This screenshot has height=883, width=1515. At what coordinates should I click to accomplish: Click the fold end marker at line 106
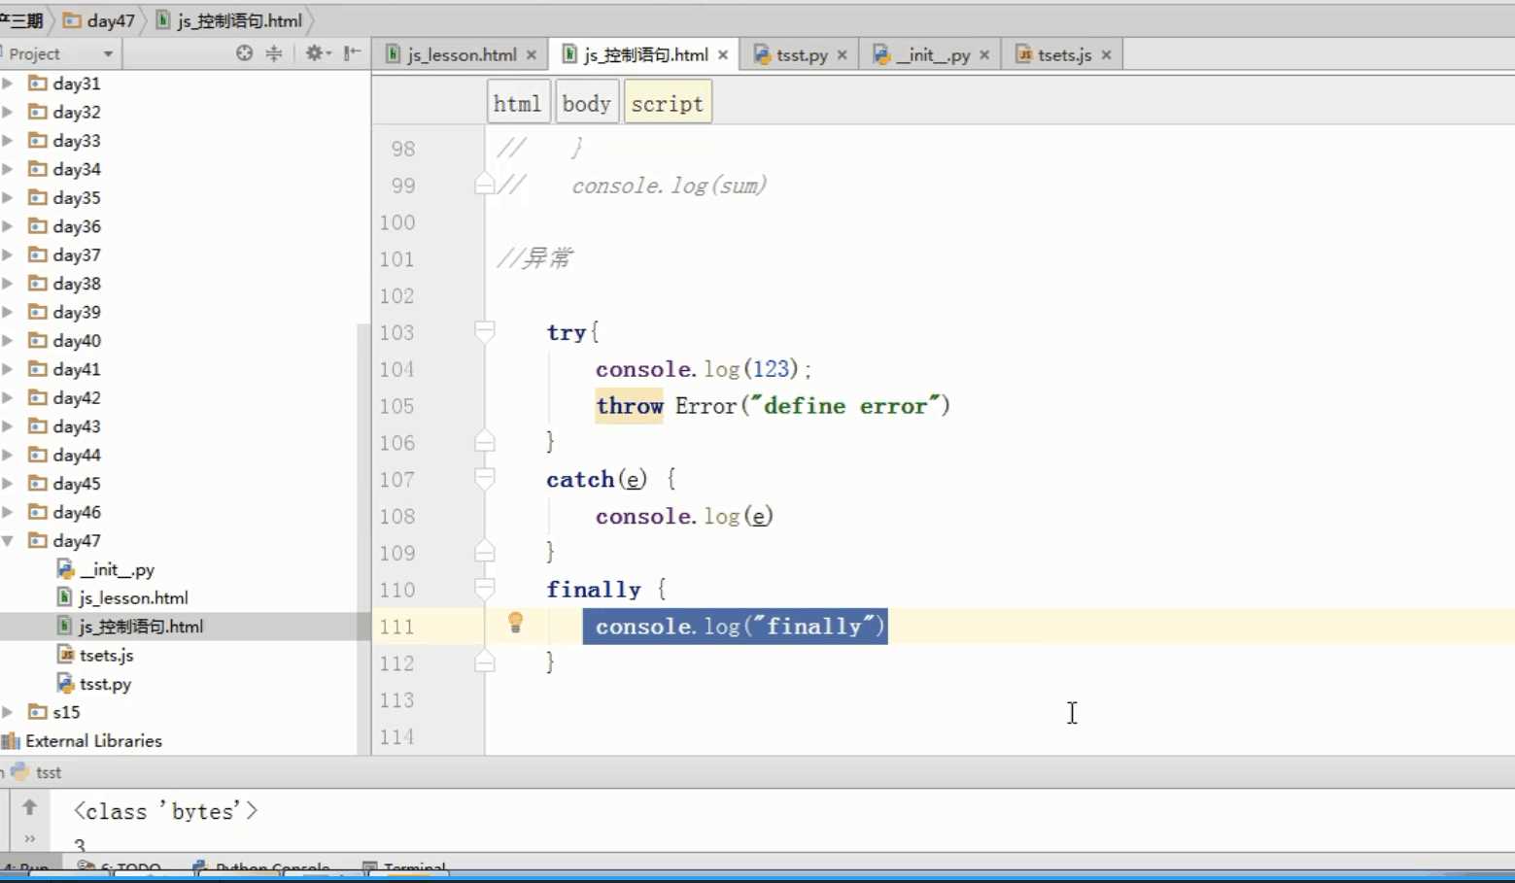point(484,442)
